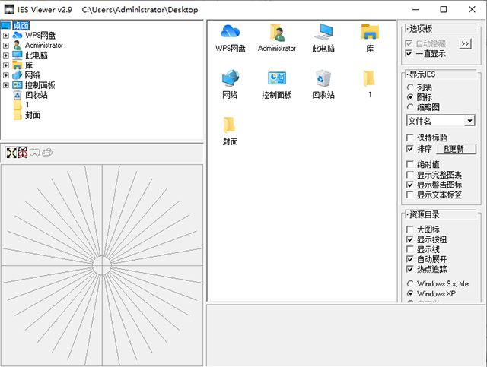Toggle the red polar curve diagram icon
The height and width of the screenshot is (367, 487).
click(22, 153)
